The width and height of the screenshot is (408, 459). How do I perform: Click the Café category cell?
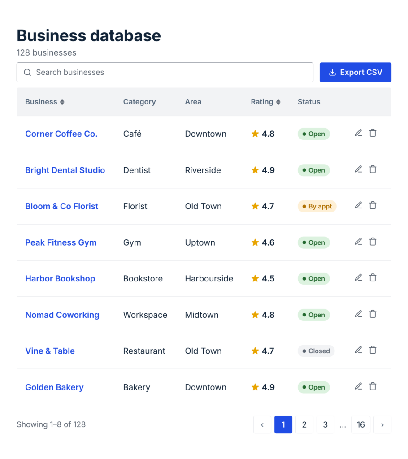click(x=132, y=134)
